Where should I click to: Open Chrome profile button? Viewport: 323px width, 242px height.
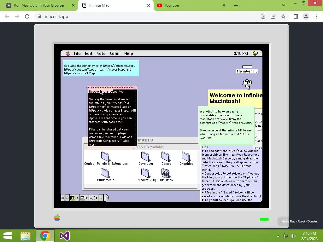[x=306, y=16]
